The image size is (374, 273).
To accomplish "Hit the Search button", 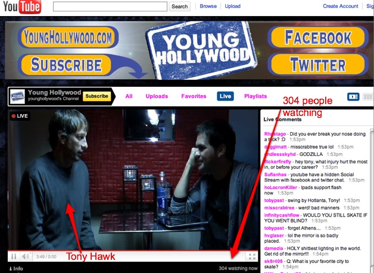I will click(180, 7).
